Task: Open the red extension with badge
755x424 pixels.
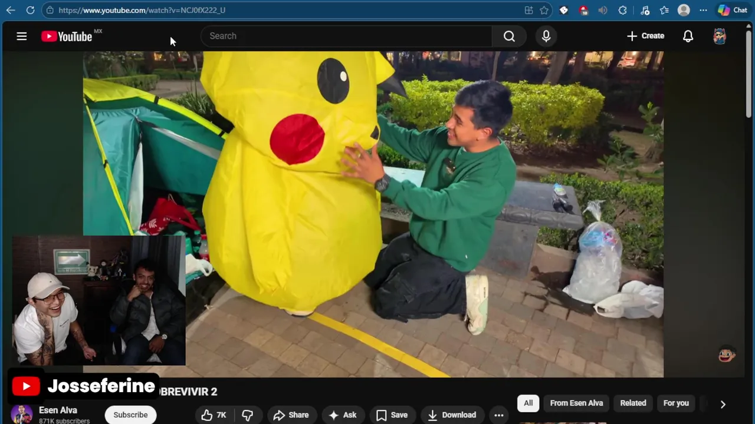Action: click(x=583, y=10)
